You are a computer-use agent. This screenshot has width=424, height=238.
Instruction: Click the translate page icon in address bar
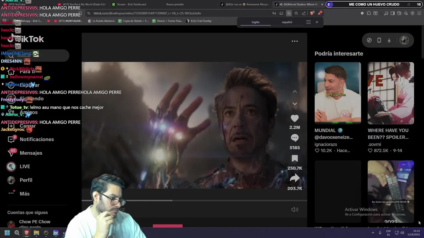coord(289,13)
